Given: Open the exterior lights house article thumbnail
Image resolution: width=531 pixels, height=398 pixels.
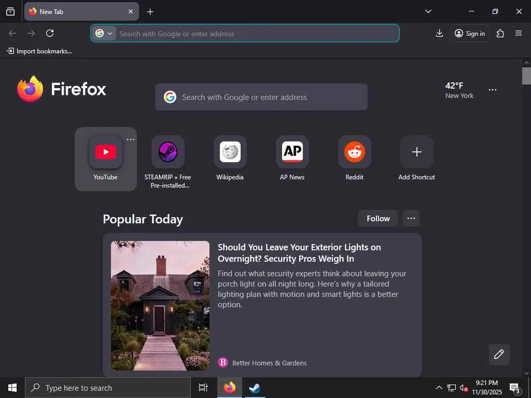Looking at the screenshot, I should [160, 305].
